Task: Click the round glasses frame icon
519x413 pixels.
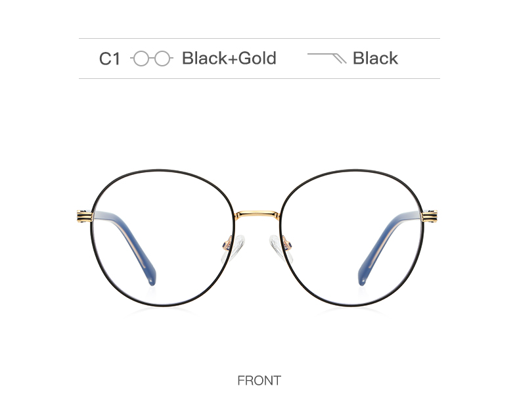Action: [152, 59]
